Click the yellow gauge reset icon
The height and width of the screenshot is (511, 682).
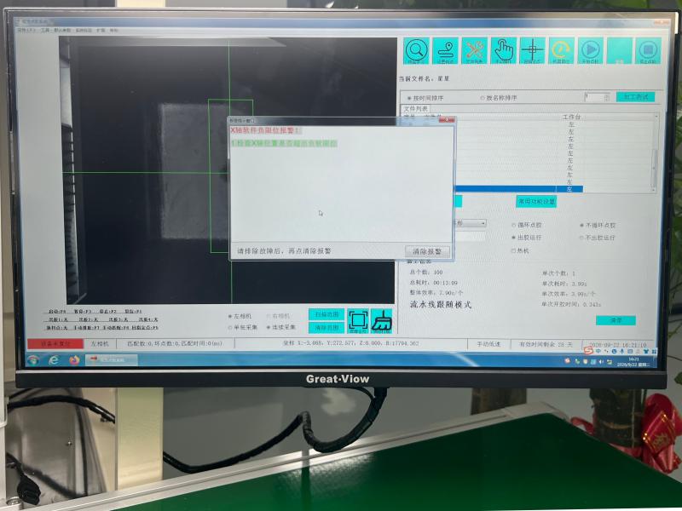[x=562, y=51]
